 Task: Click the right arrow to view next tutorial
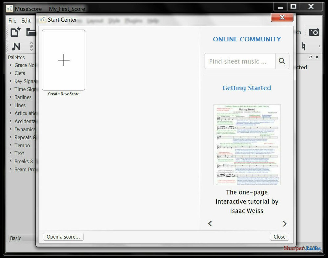(285, 224)
